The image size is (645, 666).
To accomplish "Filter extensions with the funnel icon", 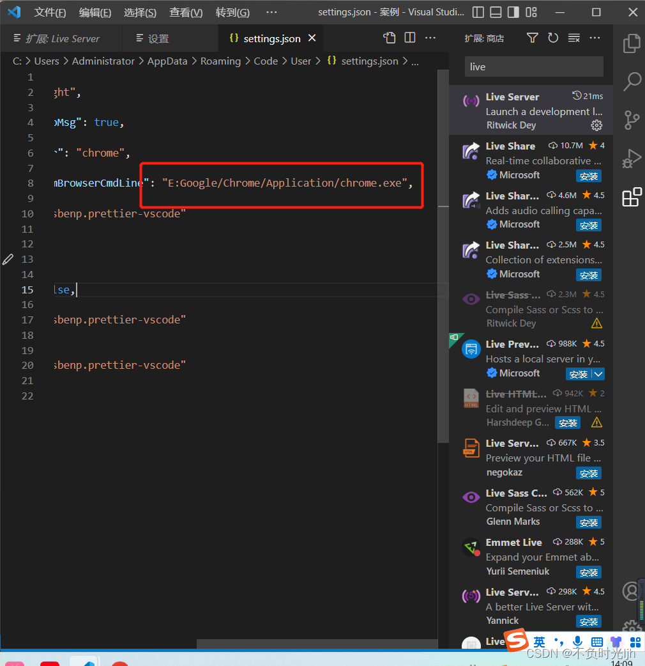I will [x=532, y=38].
